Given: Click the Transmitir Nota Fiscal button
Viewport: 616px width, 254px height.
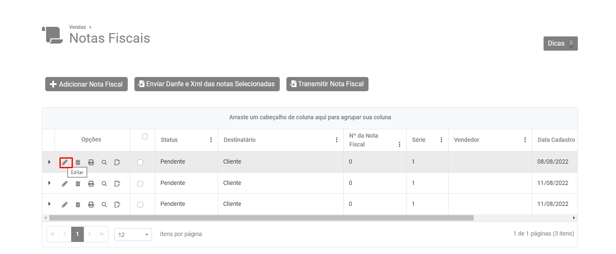Looking at the screenshot, I should (x=327, y=84).
